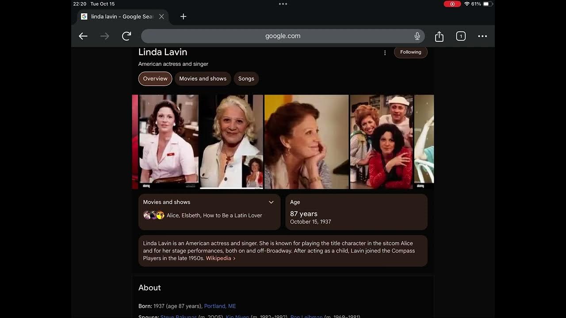Expand the Movies and shows card

pyautogui.click(x=271, y=202)
